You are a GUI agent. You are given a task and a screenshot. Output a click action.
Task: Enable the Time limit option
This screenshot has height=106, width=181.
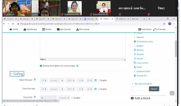click(72, 98)
